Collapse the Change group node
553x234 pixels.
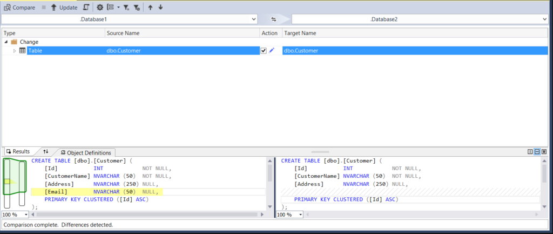pyautogui.click(x=6, y=42)
